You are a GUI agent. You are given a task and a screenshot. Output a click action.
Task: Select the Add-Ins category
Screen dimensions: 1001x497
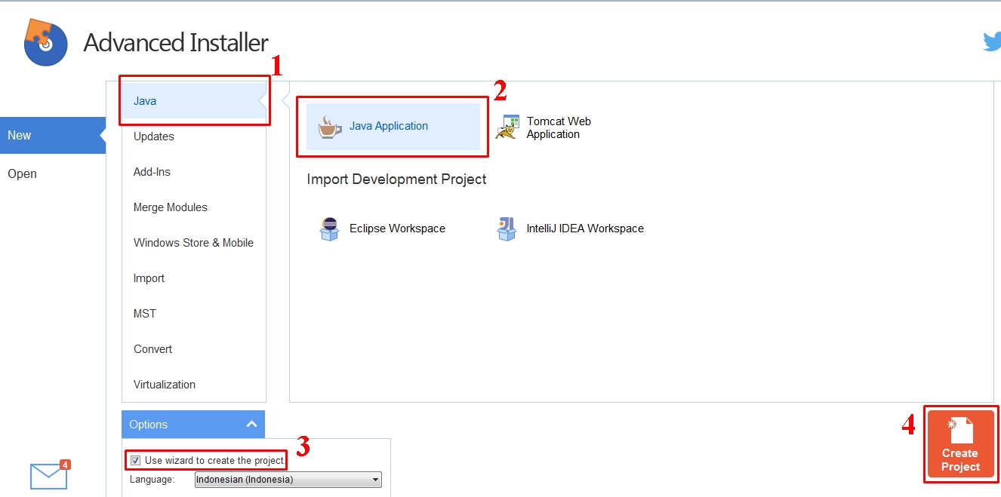point(152,172)
